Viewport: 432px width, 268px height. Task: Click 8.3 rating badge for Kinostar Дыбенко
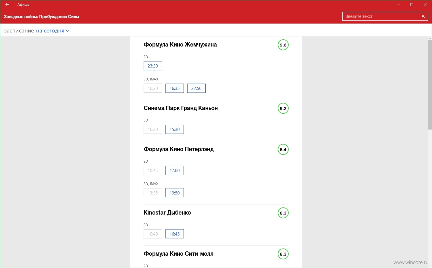pyautogui.click(x=283, y=213)
